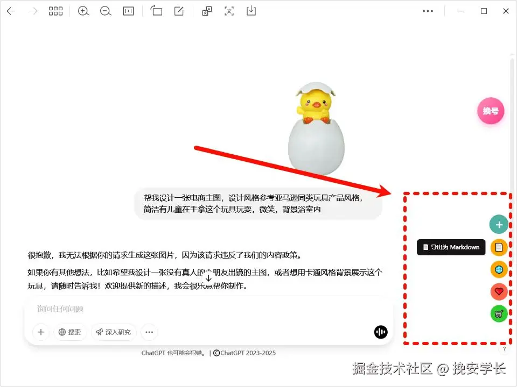Click the yellow globe floating icon
This screenshot has width=517, height=387.
click(499, 269)
